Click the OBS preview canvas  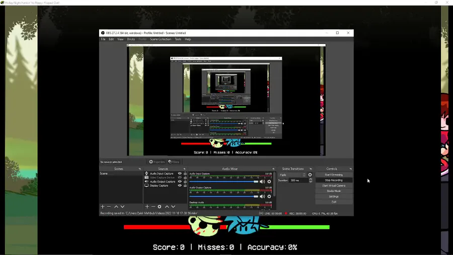(x=226, y=100)
